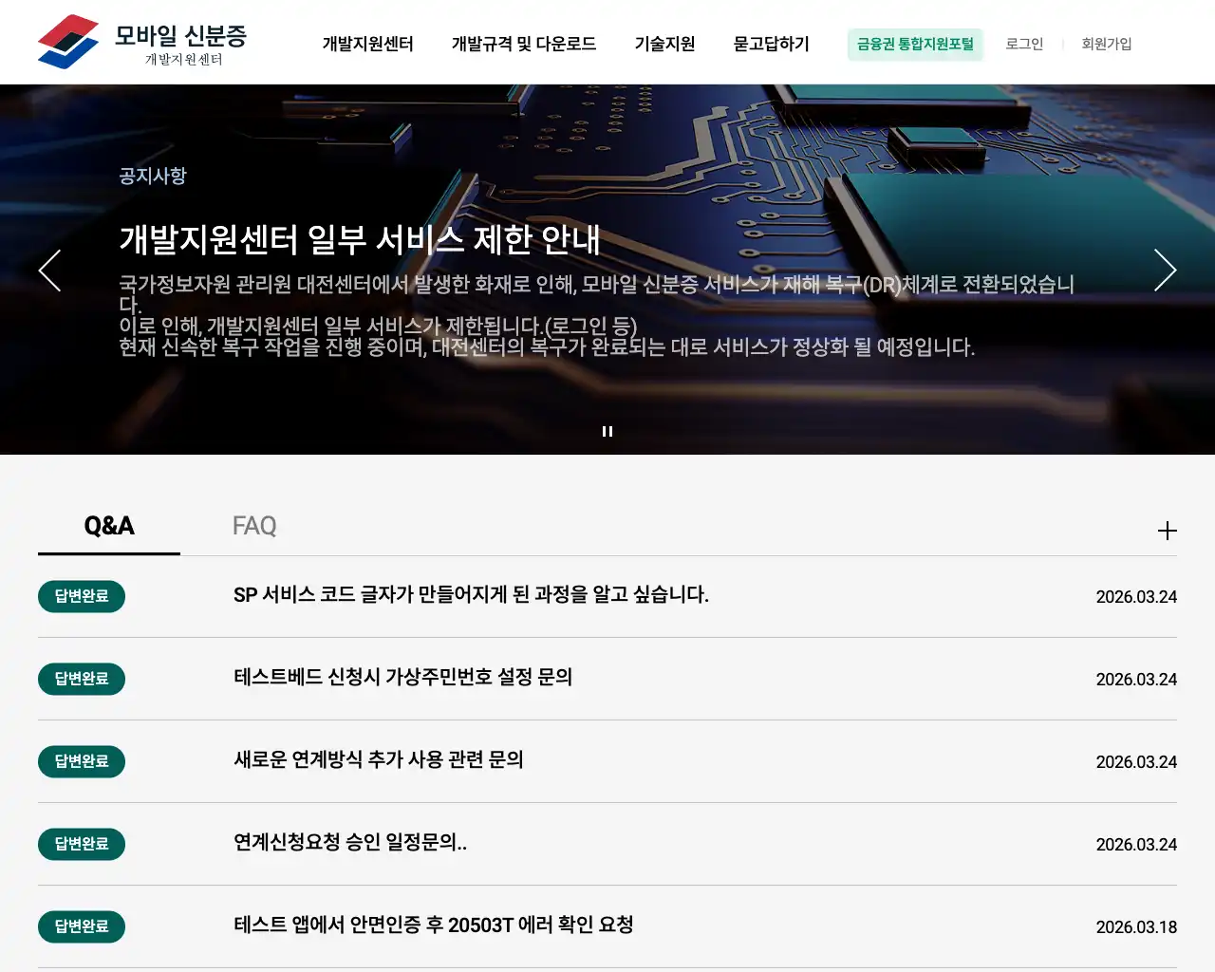Screen dimensions: 1215x972
Task: Click the 답변완료 badge next to 연계신청요청 승인 일정문의
Action: [82, 844]
